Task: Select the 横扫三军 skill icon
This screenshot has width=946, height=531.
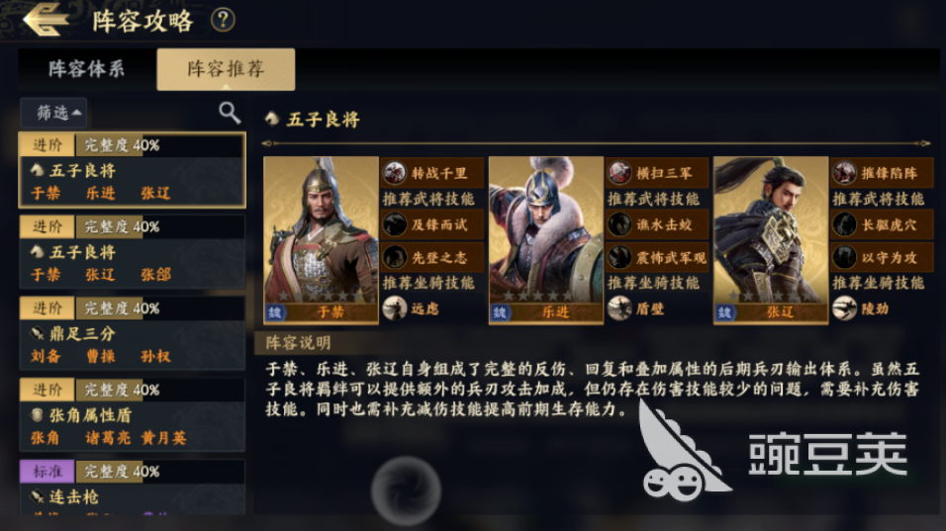Action: pos(619,173)
